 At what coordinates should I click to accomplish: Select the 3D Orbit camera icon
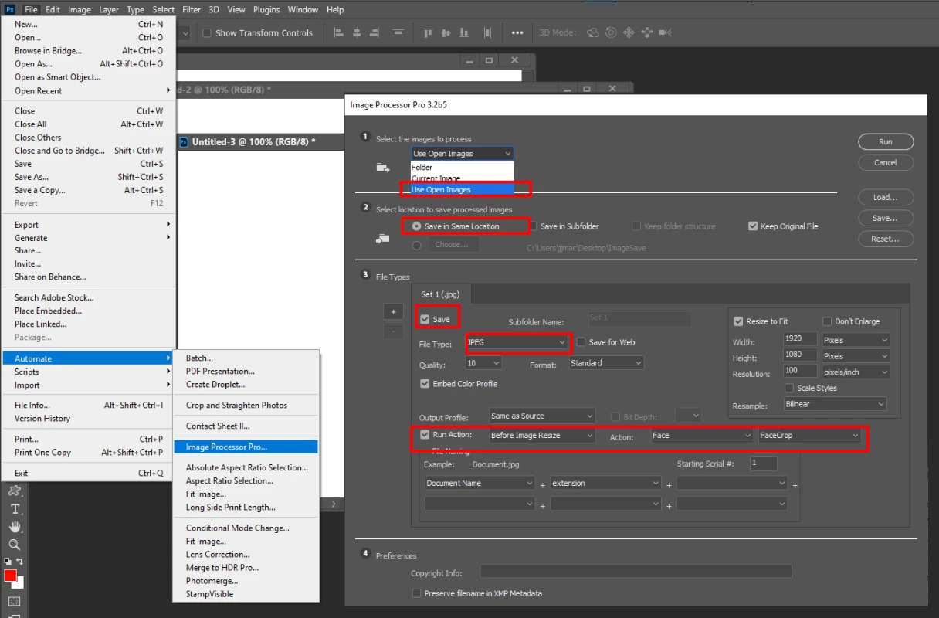593,32
